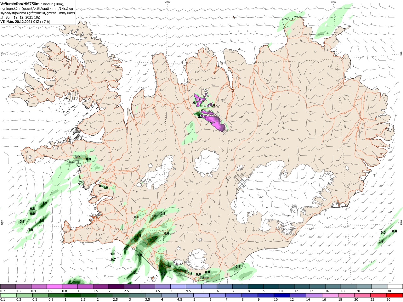
Task: Click the pale grey 25 swatch in upper legend
Action: 379,287
